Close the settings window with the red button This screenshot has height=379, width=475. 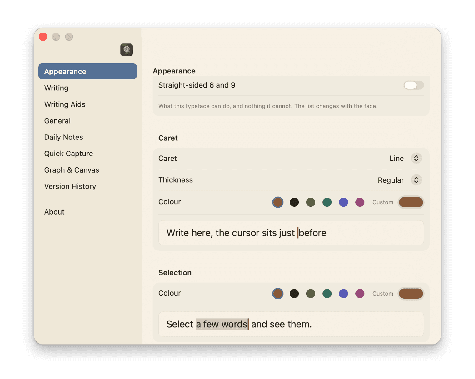[43, 37]
